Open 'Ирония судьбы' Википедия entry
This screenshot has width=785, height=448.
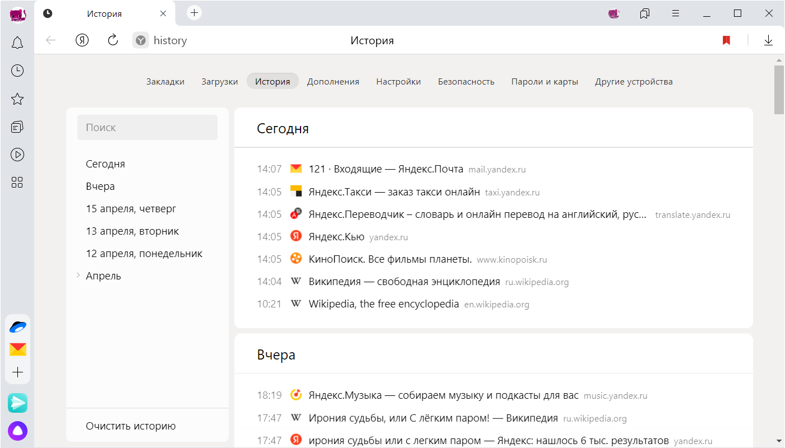[x=433, y=418]
